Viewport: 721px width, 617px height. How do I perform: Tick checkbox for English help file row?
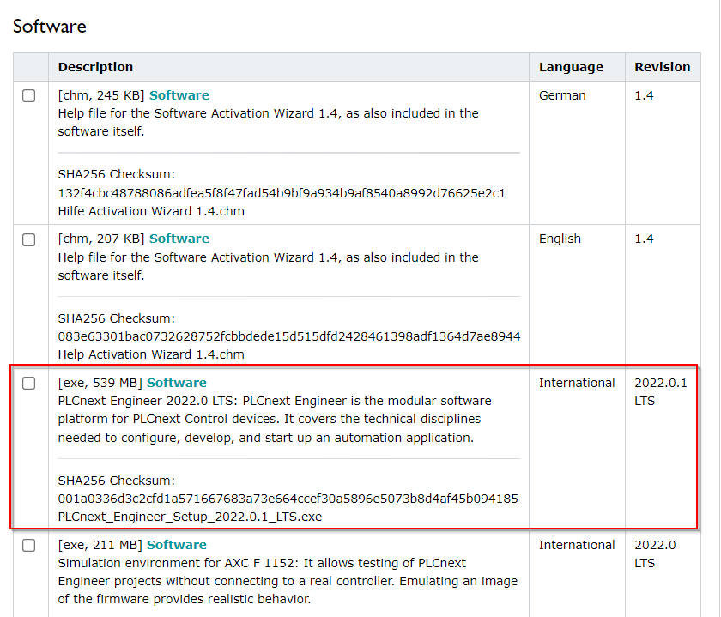point(28,239)
